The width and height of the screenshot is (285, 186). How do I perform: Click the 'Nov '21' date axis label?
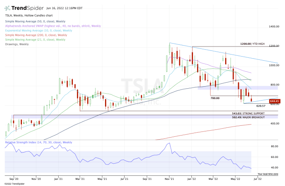[169, 179]
